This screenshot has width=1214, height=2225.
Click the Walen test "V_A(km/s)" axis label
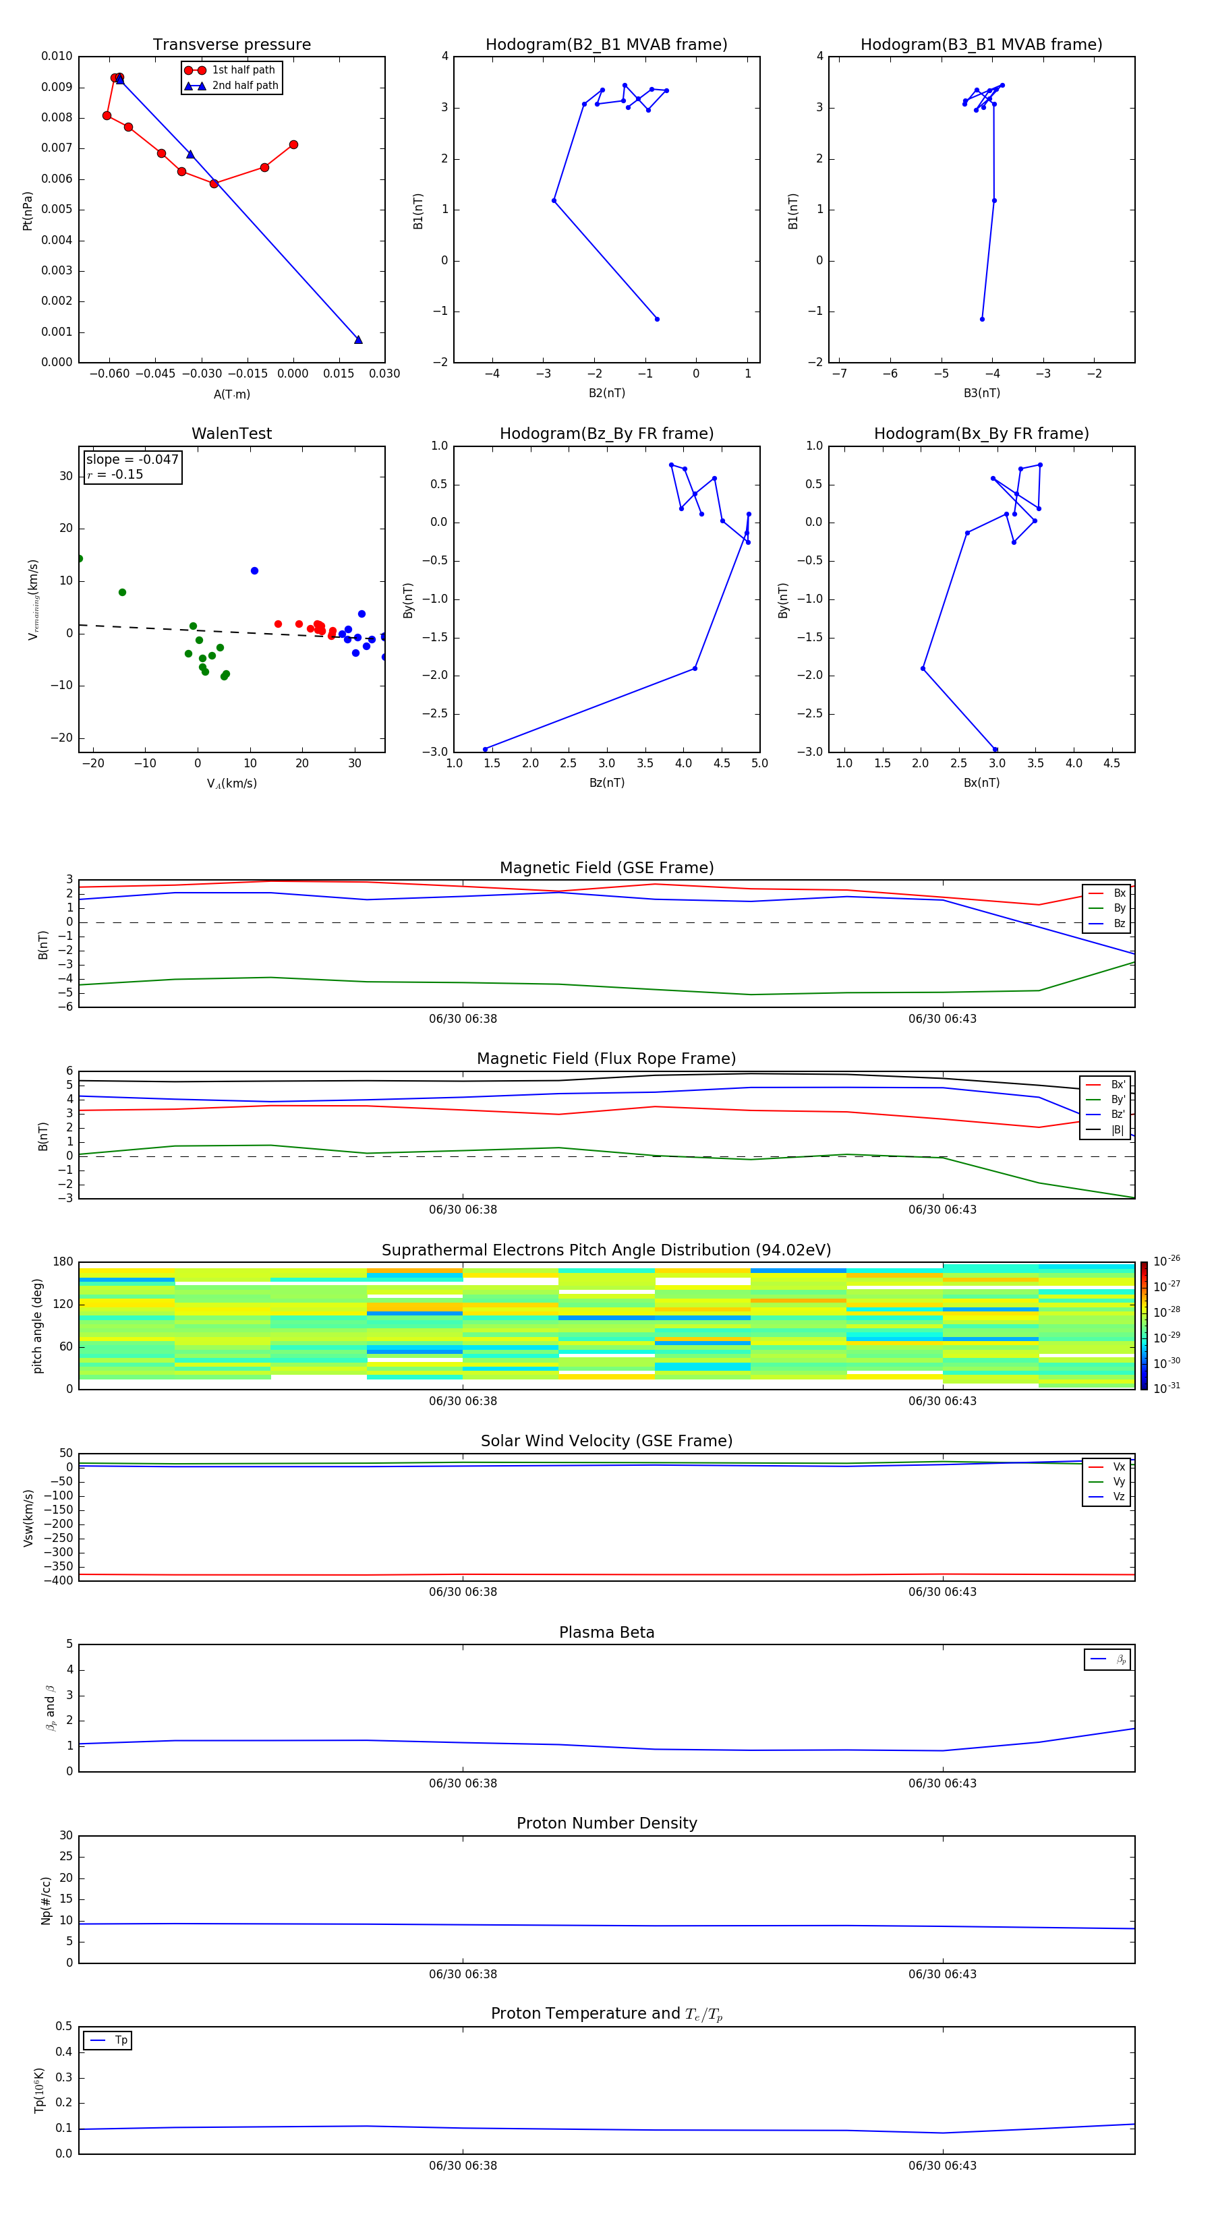pos(231,783)
